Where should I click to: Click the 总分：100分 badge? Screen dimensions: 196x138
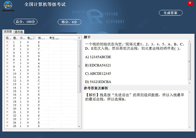(x=25, y=22)
